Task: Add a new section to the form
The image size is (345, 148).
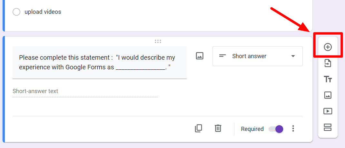Action: (328, 127)
